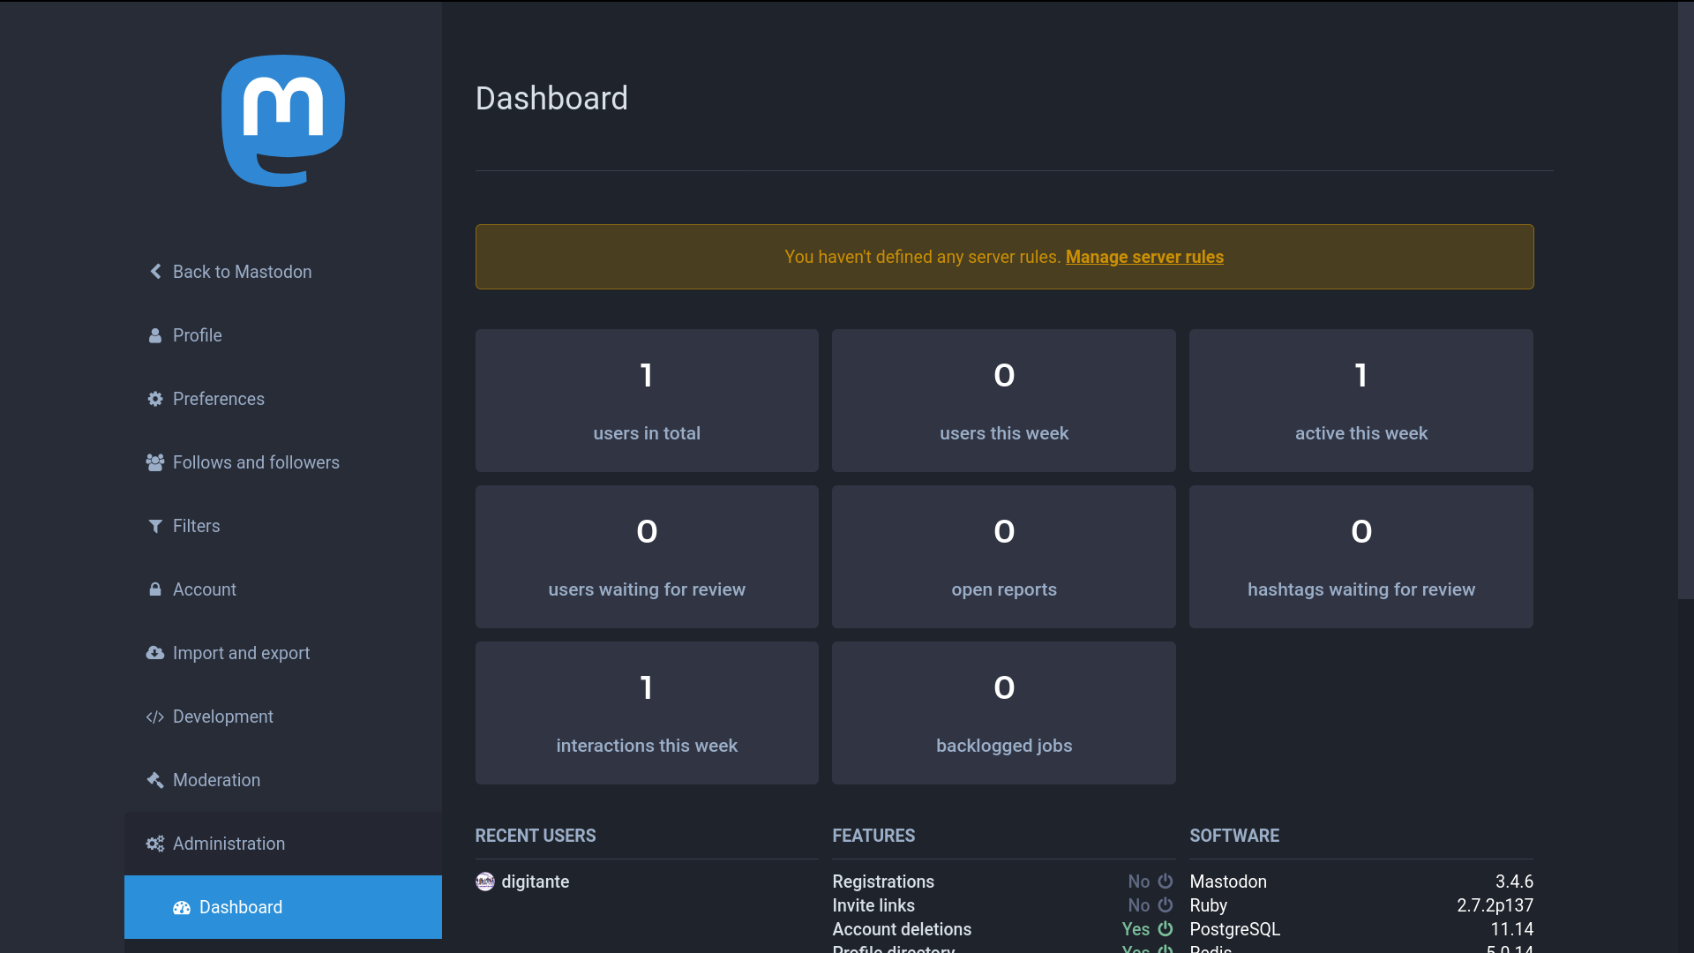The image size is (1694, 953).
Task: Toggle the Account deletions power icon
Action: tap(1166, 929)
